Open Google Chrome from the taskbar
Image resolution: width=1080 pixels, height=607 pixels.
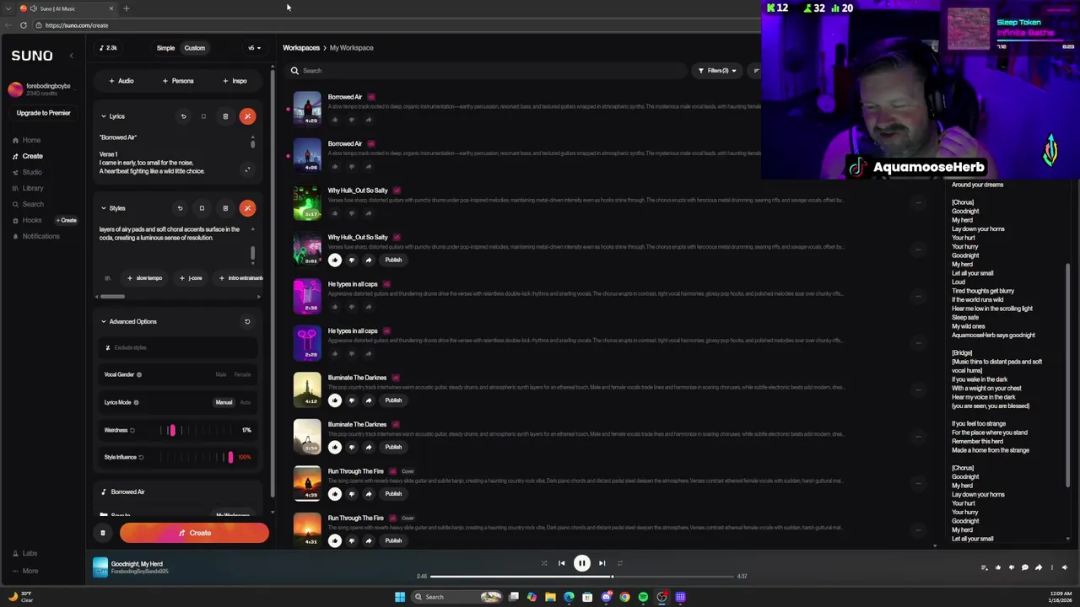point(624,597)
